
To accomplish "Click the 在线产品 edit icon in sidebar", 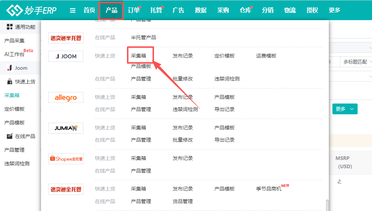I will [x=9, y=136].
